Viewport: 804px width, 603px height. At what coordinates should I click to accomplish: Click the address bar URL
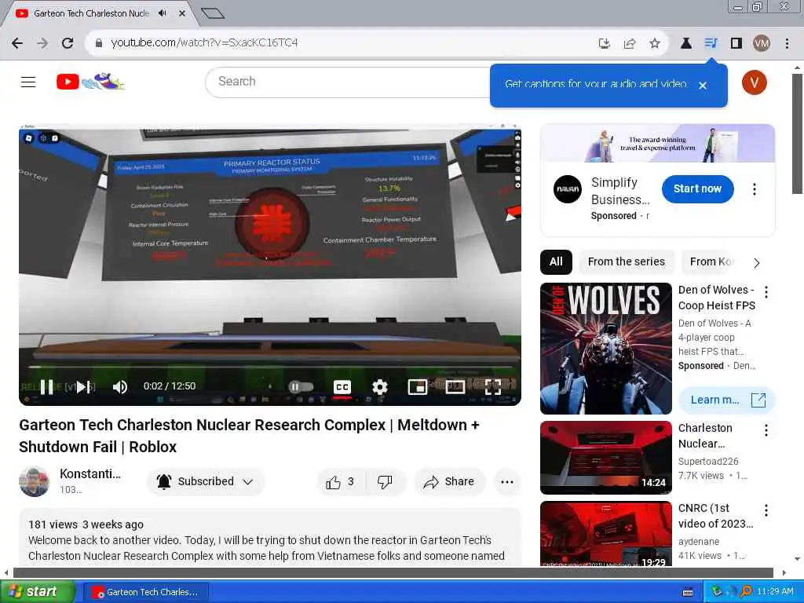coord(204,42)
